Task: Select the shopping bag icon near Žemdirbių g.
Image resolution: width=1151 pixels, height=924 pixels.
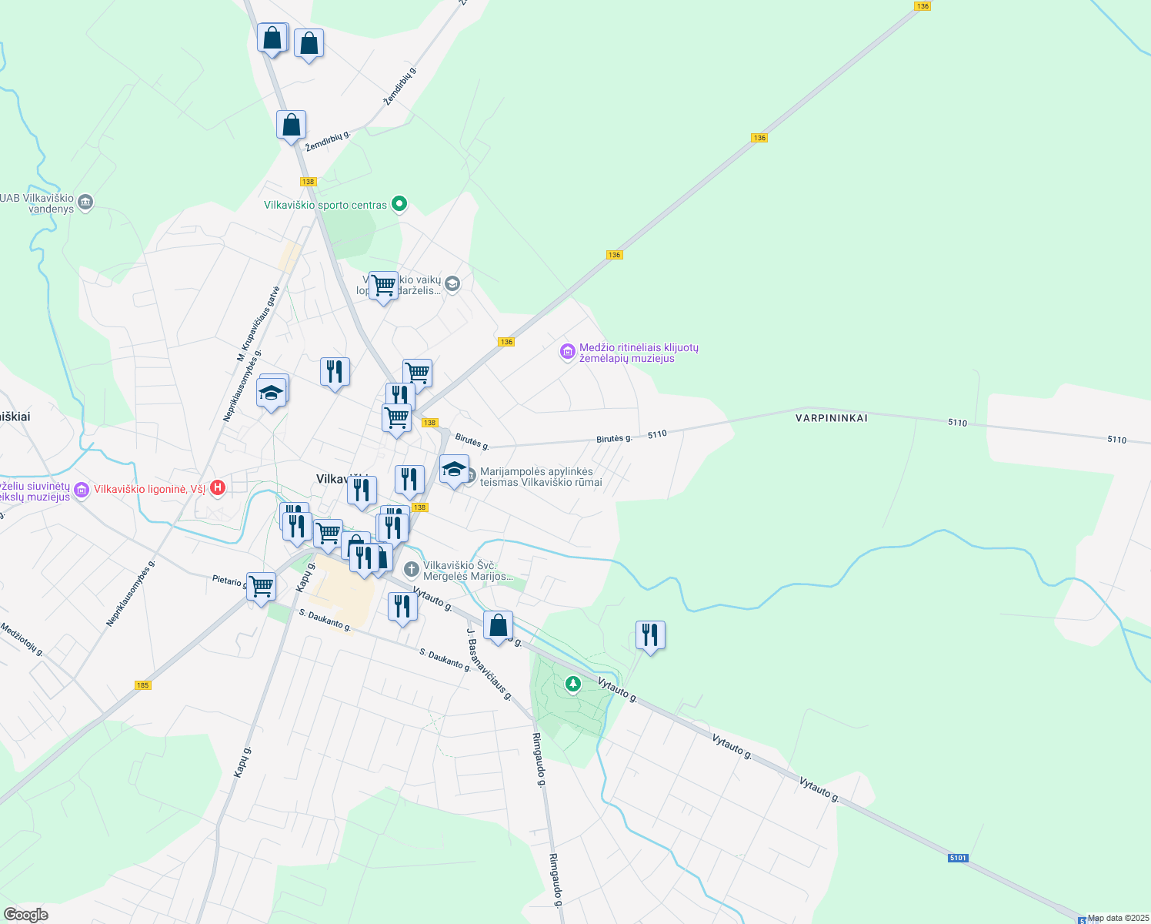Action: click(x=291, y=125)
